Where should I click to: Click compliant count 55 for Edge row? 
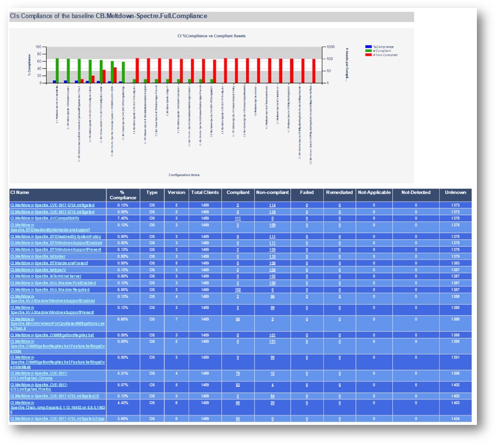pos(238,419)
